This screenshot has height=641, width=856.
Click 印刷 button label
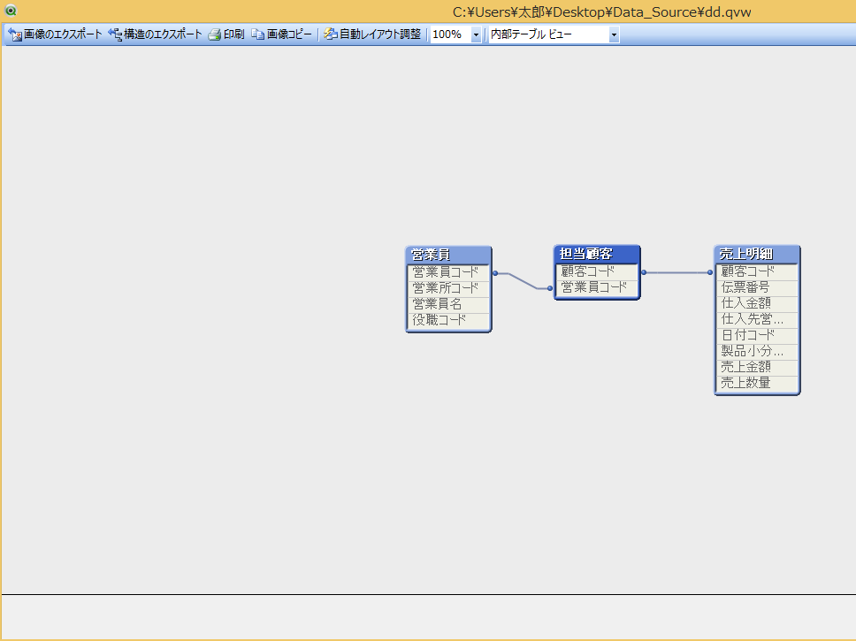coord(233,34)
